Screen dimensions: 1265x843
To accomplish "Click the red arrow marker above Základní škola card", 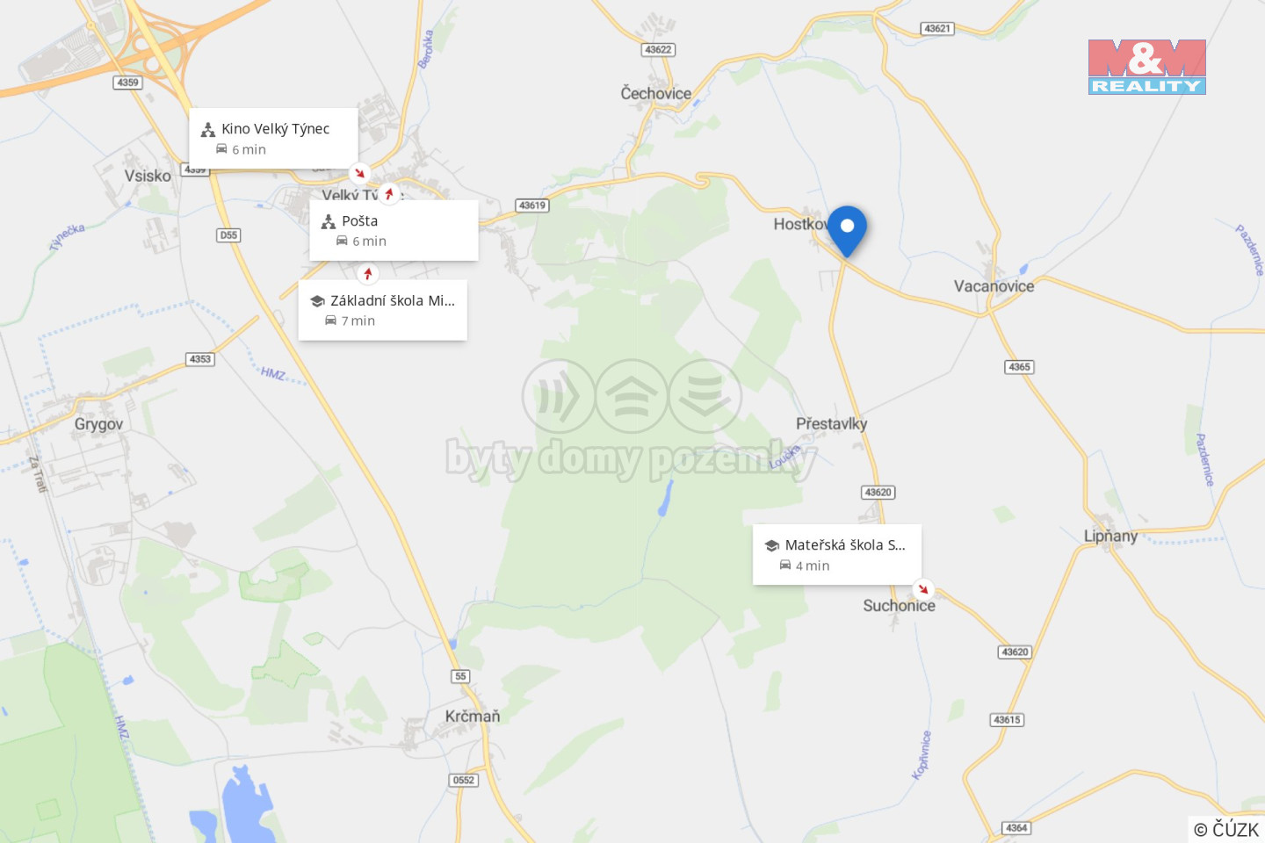I will (x=368, y=274).
